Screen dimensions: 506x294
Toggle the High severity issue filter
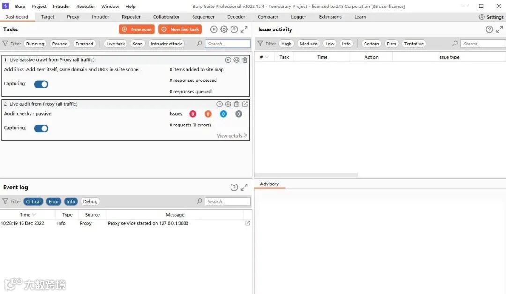pos(286,44)
